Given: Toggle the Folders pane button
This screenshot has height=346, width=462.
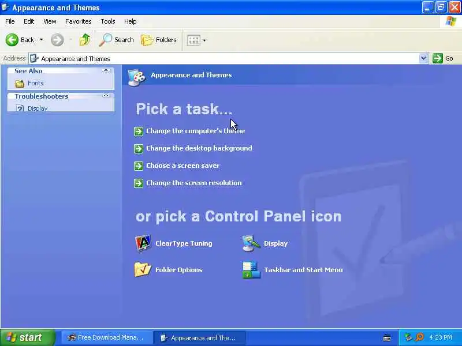Looking at the screenshot, I should click(x=158, y=40).
